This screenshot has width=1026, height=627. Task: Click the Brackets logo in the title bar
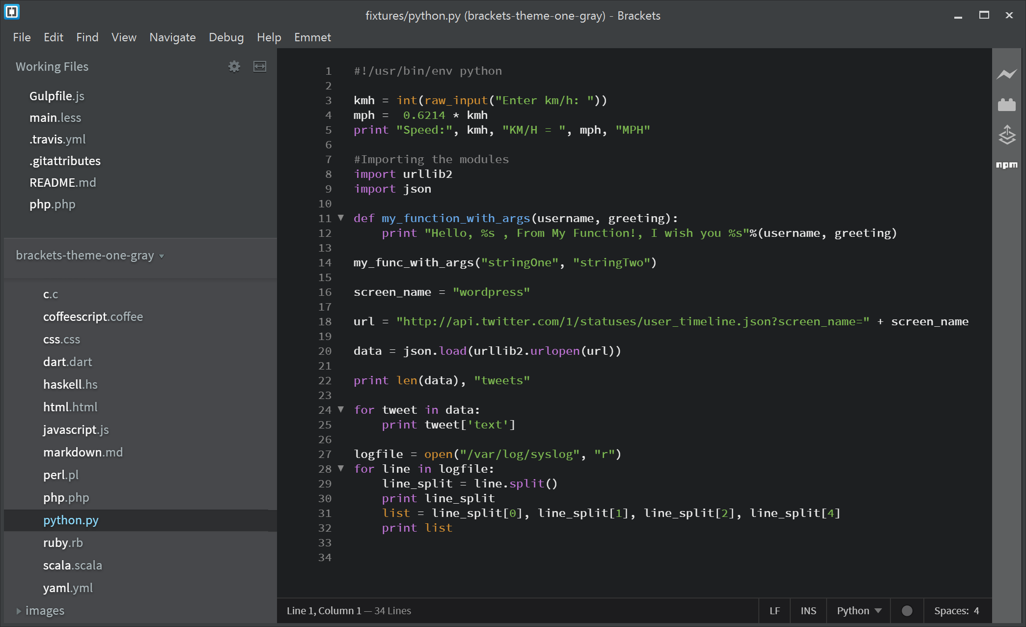(12, 12)
